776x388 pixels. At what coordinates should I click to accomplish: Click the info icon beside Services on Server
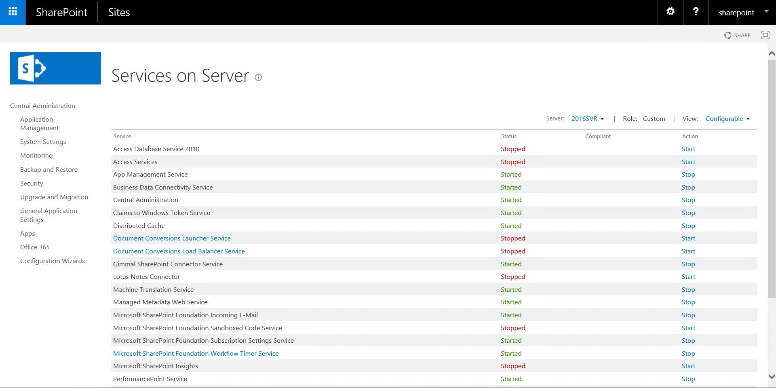[x=258, y=77]
